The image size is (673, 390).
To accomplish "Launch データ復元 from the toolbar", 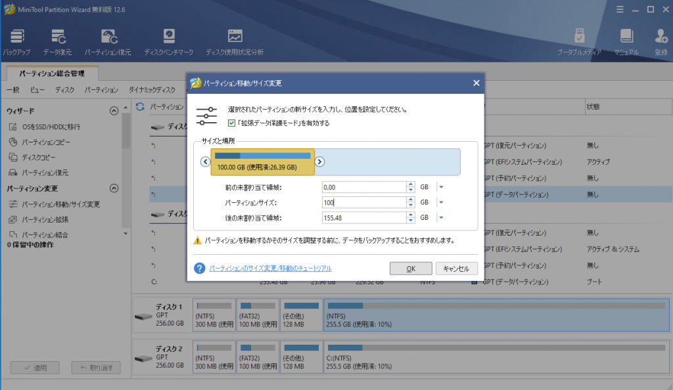I will tap(58, 42).
